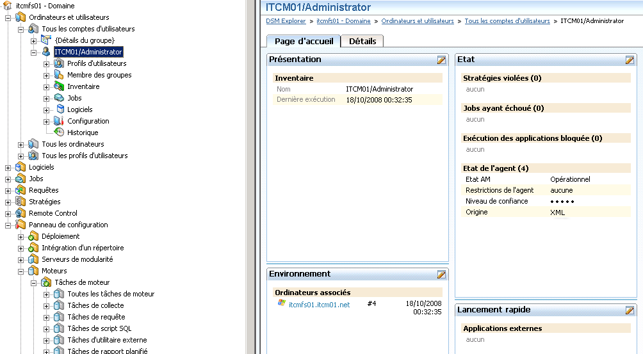The width and height of the screenshot is (643, 354).
Task: Open Tous les comptes d'utilisateurs breadcrumb link
Action: pos(507,21)
